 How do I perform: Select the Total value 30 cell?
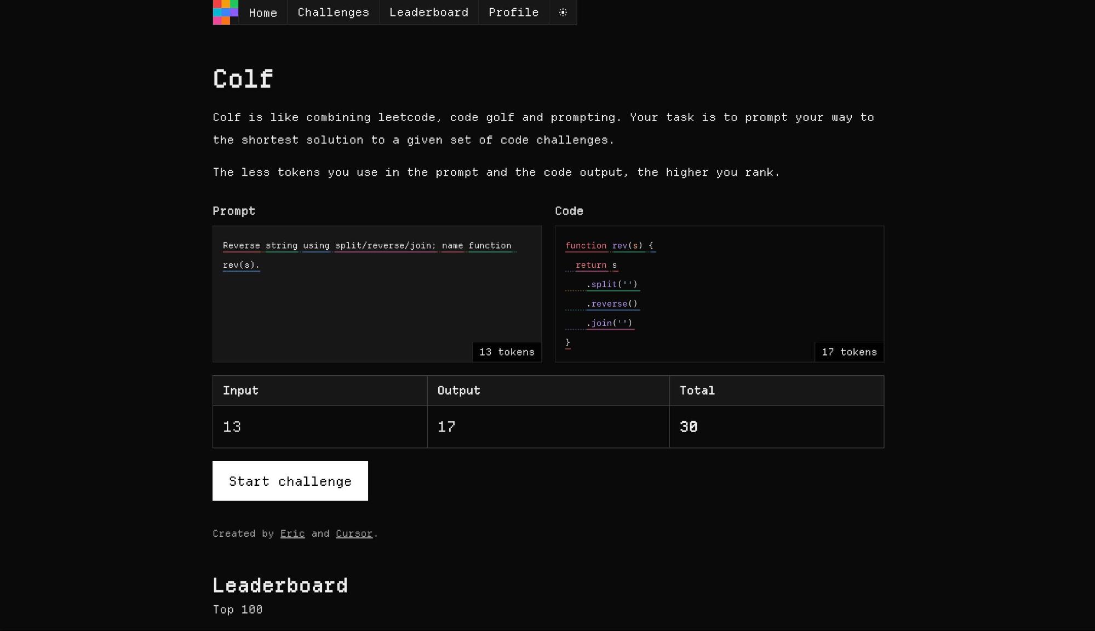pyautogui.click(x=689, y=427)
